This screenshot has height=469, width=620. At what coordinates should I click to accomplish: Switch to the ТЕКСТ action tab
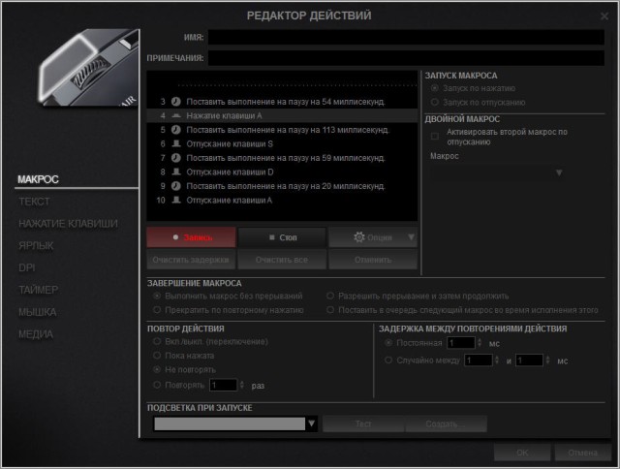(34, 202)
